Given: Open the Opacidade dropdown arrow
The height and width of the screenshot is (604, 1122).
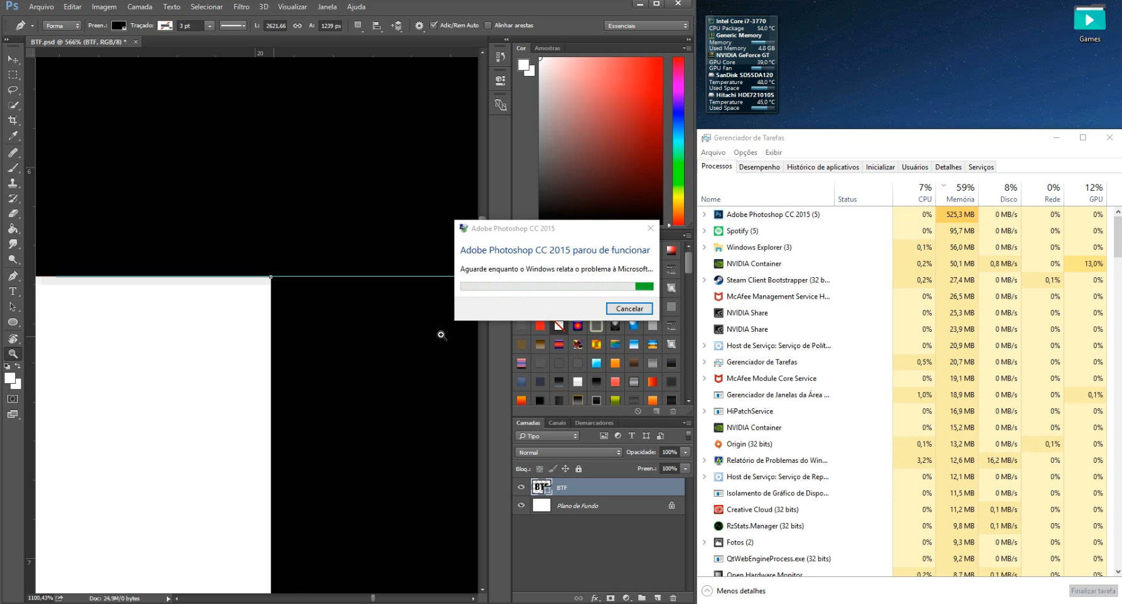Looking at the screenshot, I should (686, 452).
